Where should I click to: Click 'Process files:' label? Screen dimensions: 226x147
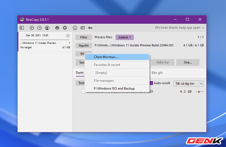[103, 37]
